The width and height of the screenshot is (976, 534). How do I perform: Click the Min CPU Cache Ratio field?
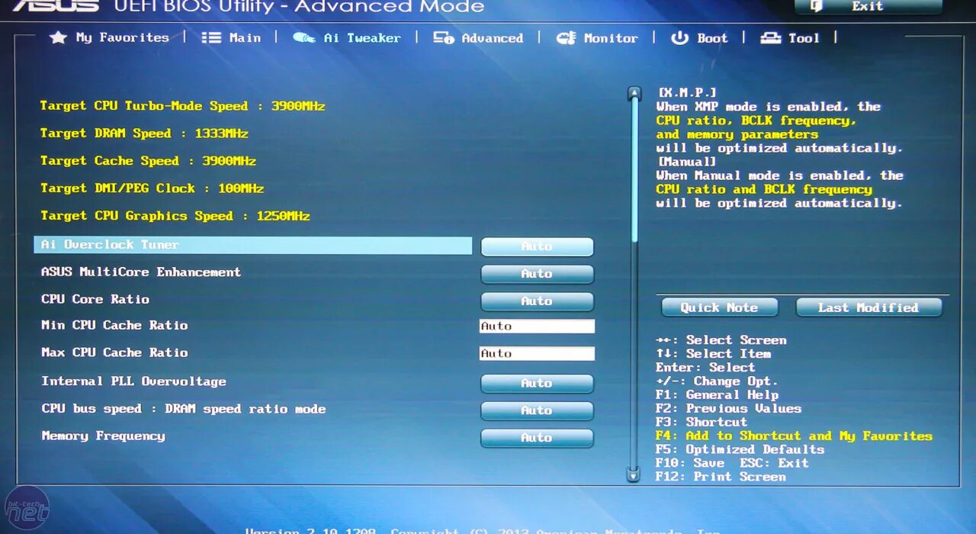click(x=537, y=327)
